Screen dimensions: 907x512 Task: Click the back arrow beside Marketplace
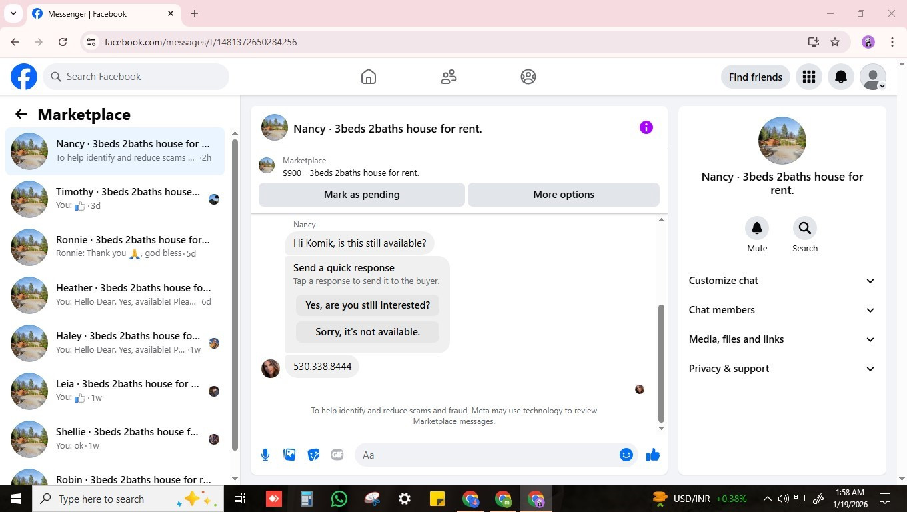point(21,114)
